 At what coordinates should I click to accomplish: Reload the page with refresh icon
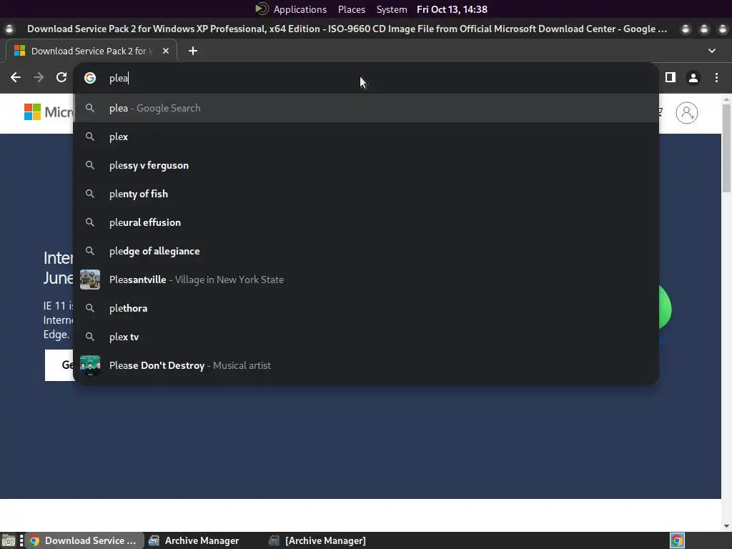coord(61,77)
